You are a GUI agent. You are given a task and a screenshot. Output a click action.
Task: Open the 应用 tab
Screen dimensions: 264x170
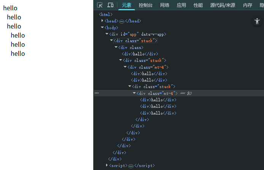(181, 5)
